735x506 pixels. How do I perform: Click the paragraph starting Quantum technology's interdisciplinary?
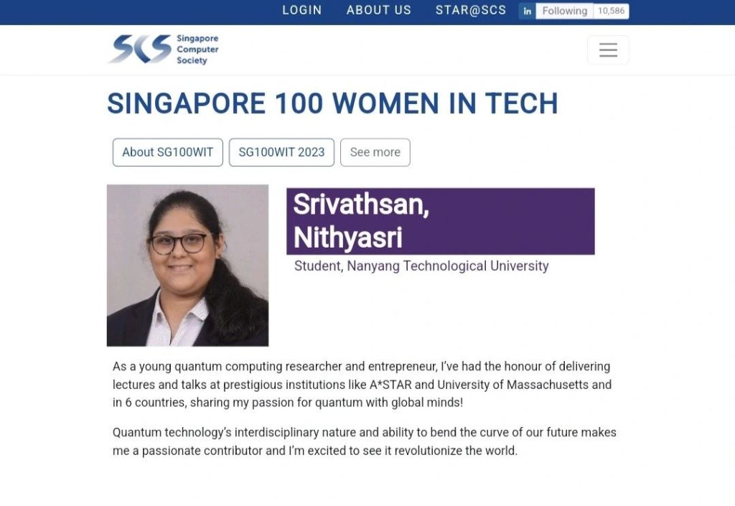pyautogui.click(x=364, y=441)
